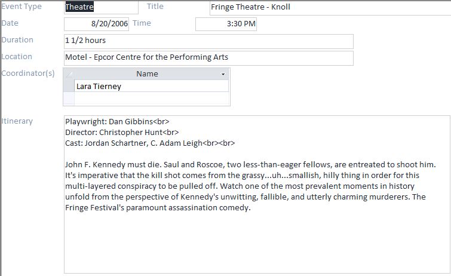The width and height of the screenshot is (451, 276).
Task: Click the Title field with Fringe Theatre - Knoll
Action: click(x=329, y=8)
